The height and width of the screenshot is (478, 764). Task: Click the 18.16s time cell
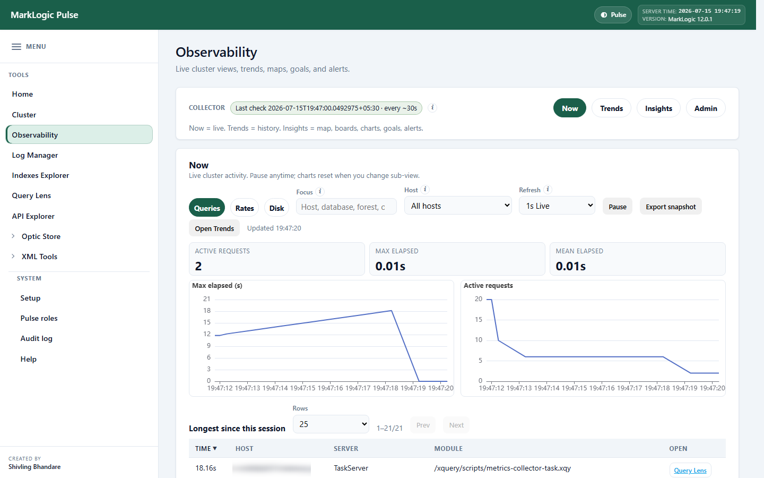click(206, 468)
